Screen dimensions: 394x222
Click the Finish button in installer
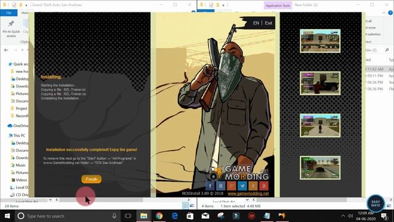coord(92,179)
